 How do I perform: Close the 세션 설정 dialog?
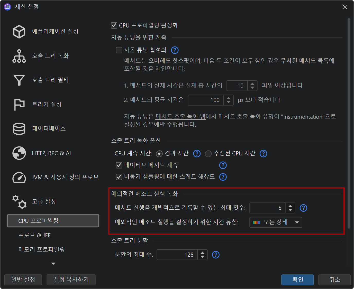pyautogui.click(x=345, y=7)
